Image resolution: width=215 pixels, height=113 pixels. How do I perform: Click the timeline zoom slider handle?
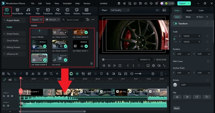point(140,74)
